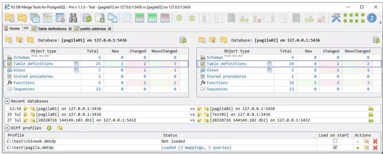The height and width of the screenshot is (154, 383).
Task: Click the open icon for the 23:56 recent entry
Action: [x=371, y=109]
